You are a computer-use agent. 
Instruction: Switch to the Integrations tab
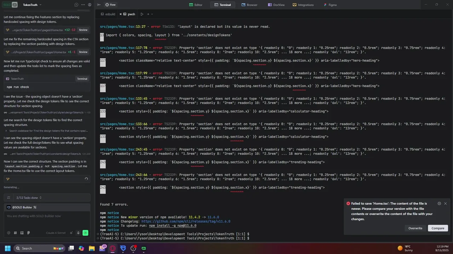click(x=303, y=5)
